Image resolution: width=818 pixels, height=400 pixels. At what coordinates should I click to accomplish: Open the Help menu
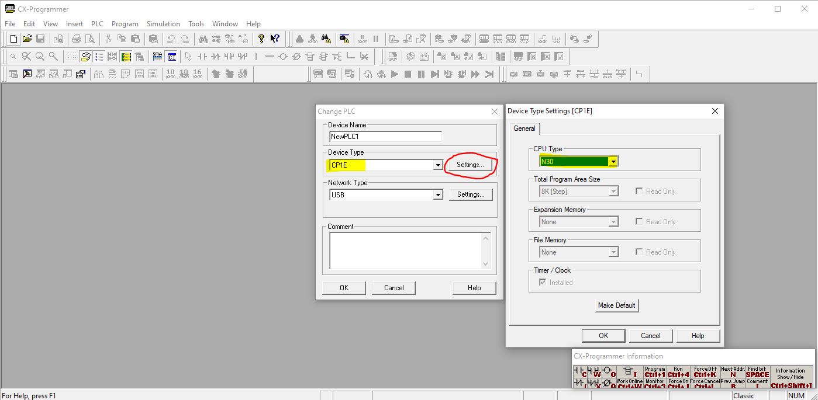pos(253,24)
